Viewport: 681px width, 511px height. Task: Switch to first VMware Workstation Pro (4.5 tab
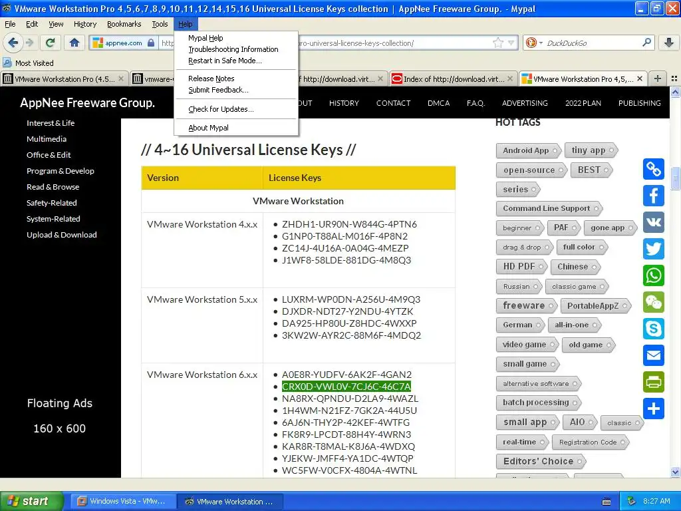click(65, 79)
